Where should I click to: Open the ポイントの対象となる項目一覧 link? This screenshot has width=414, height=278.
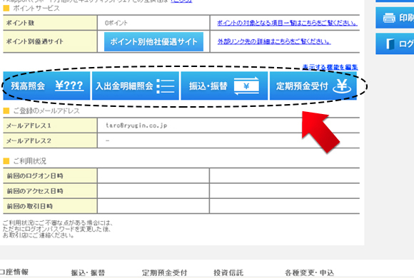pyautogui.click(x=287, y=23)
